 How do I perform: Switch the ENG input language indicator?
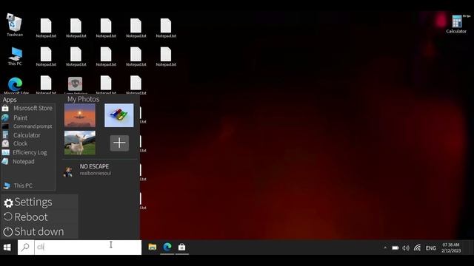[x=431, y=248]
